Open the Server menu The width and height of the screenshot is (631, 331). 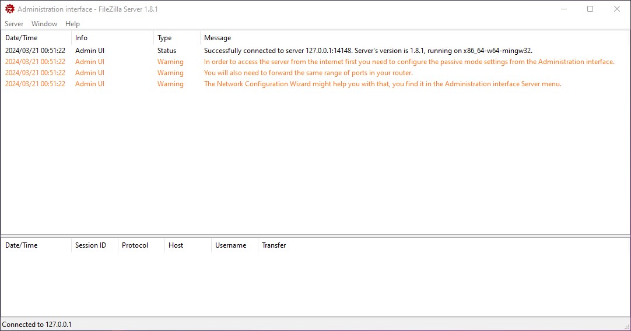pos(14,24)
